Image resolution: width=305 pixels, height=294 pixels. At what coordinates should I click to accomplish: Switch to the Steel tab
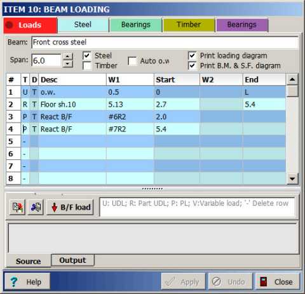(x=83, y=25)
